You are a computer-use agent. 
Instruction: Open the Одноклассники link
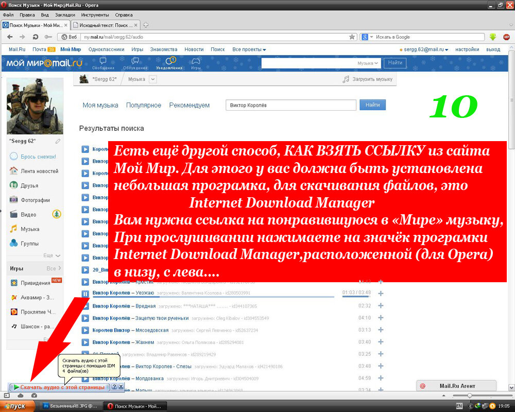click(x=106, y=49)
